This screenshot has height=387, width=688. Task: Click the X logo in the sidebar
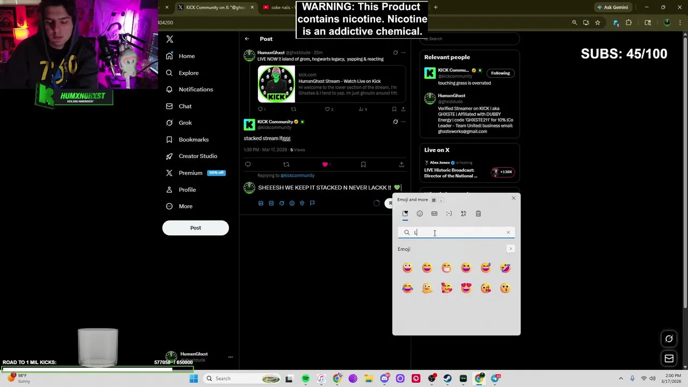click(169, 39)
